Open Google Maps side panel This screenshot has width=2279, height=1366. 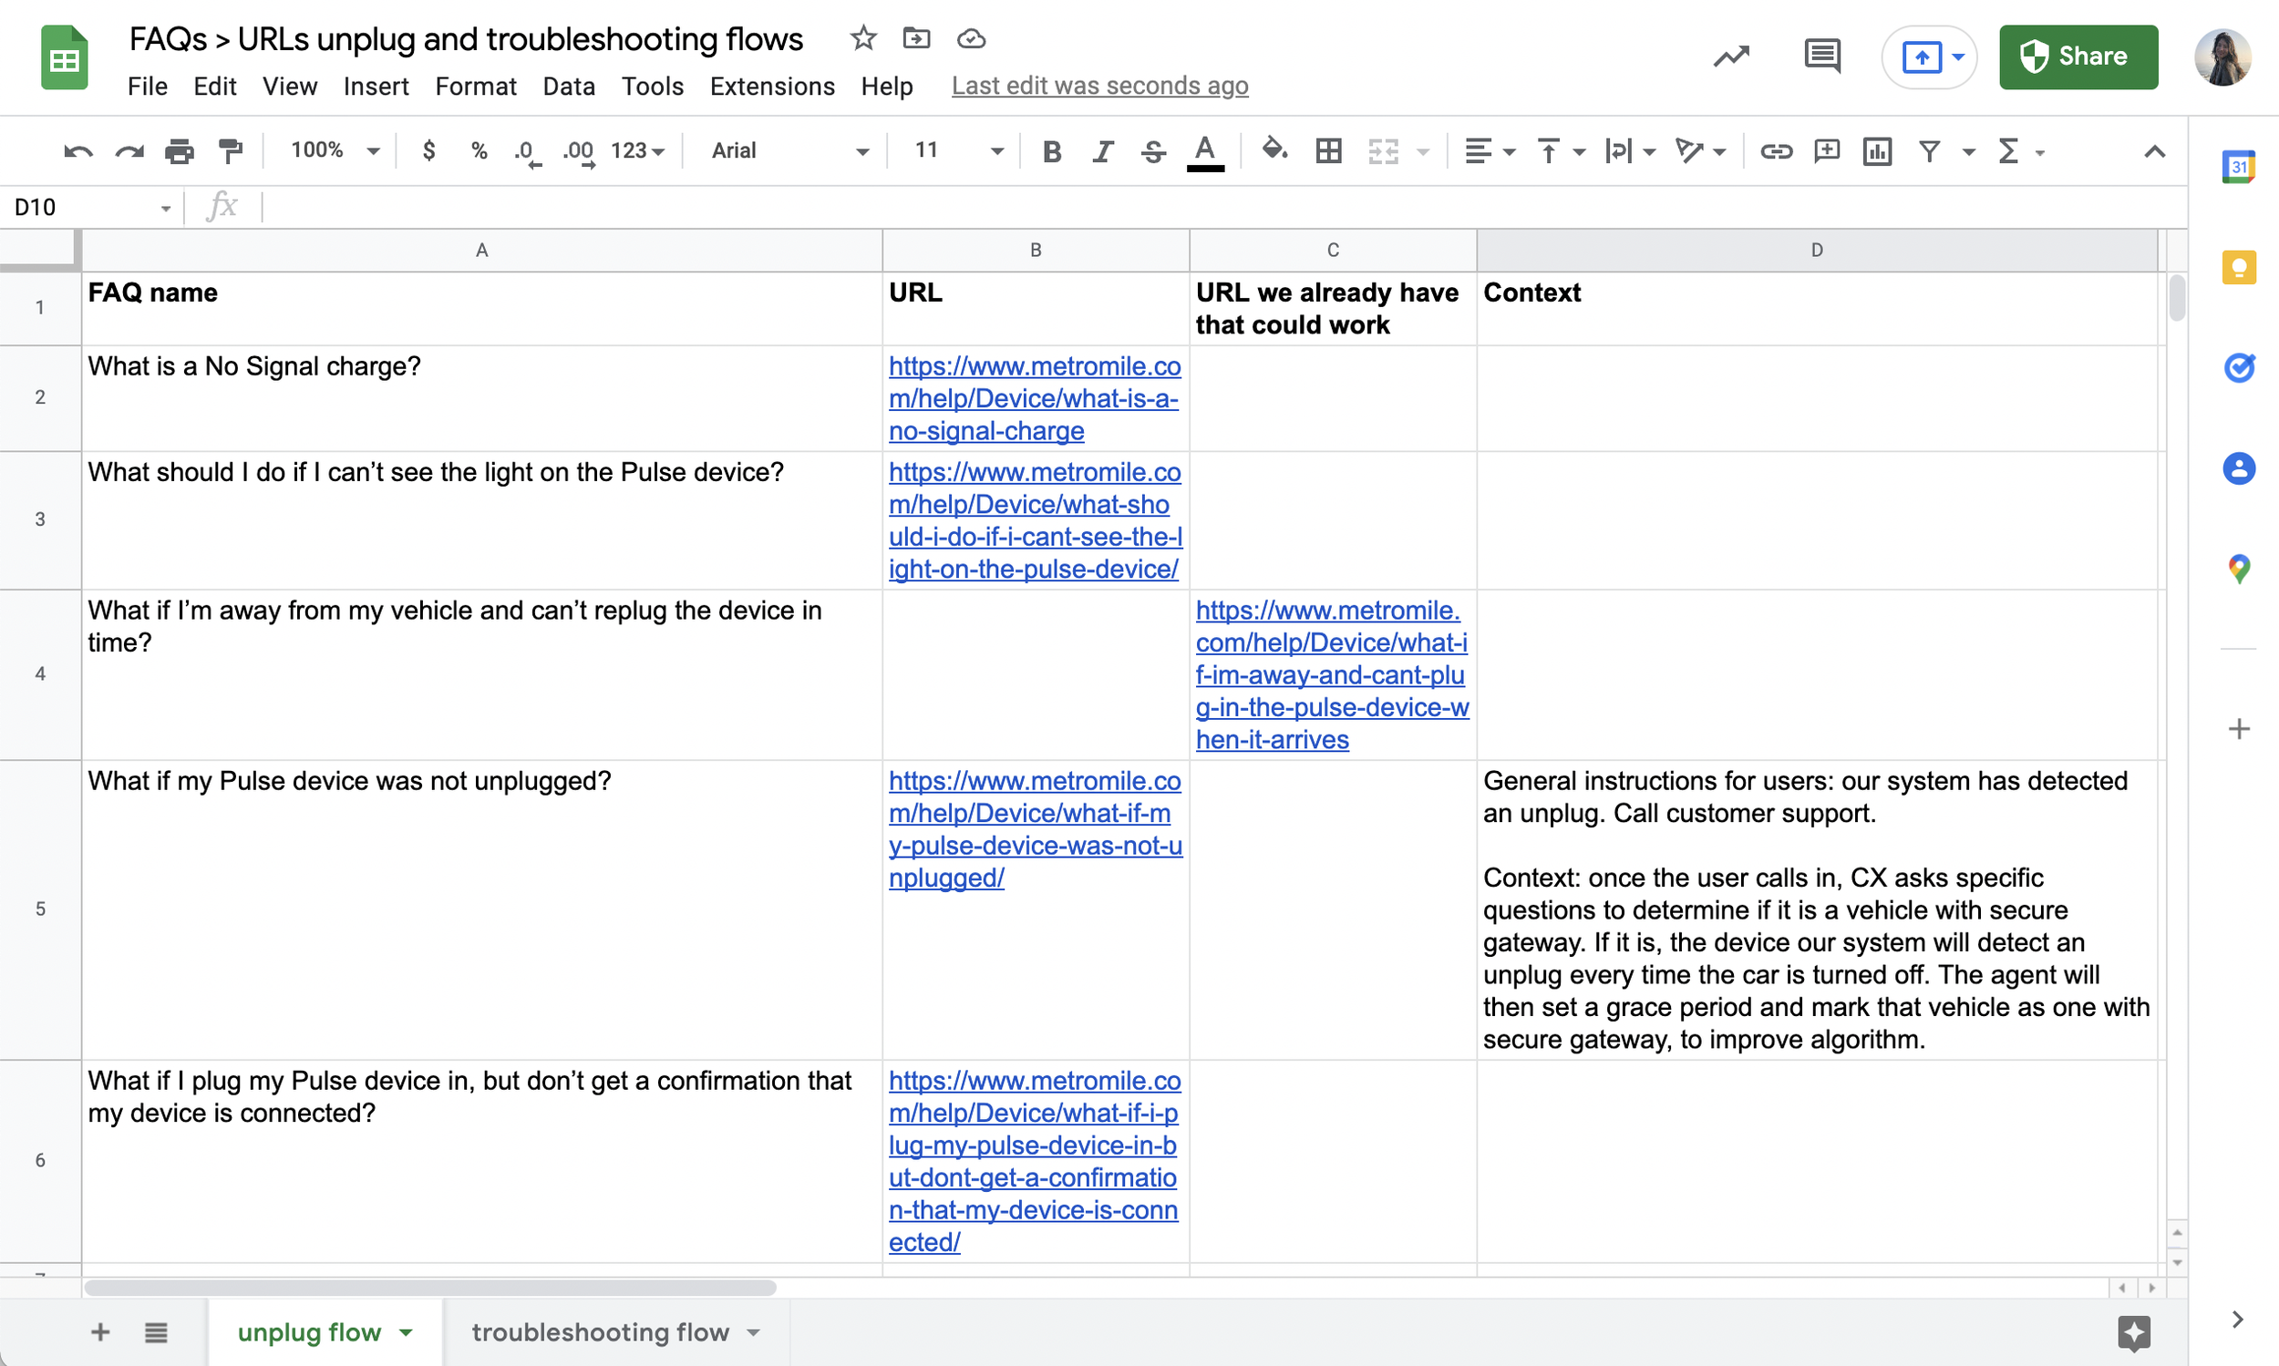pos(2239,569)
